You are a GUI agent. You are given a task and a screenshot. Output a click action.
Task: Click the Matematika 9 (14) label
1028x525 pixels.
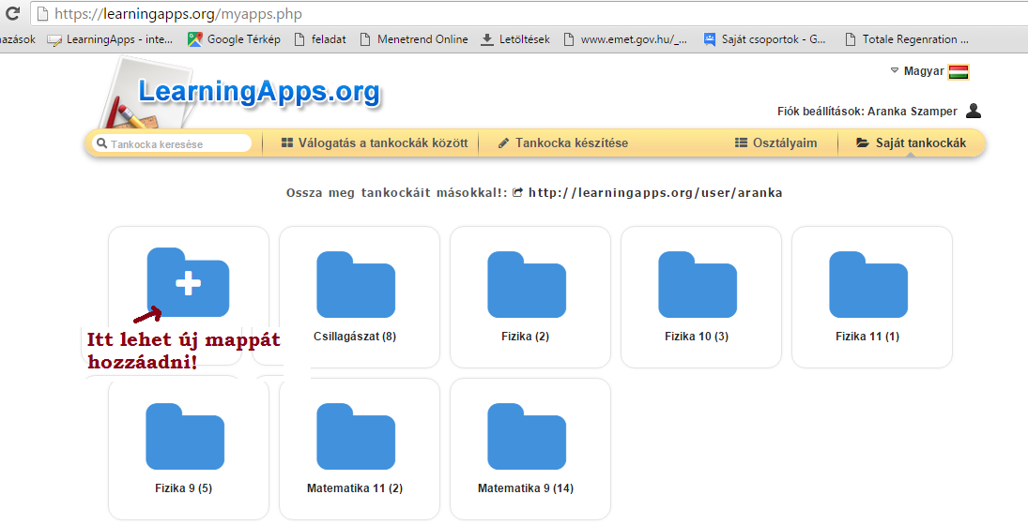tap(526, 488)
